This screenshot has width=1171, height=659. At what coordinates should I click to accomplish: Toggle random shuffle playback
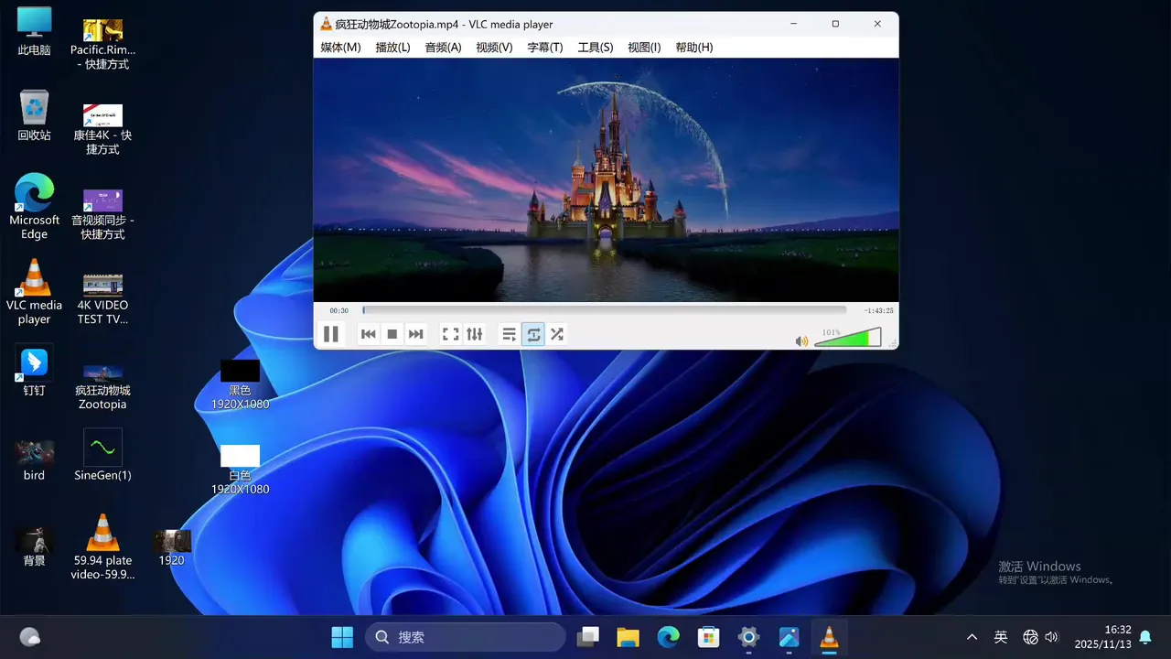pos(557,334)
